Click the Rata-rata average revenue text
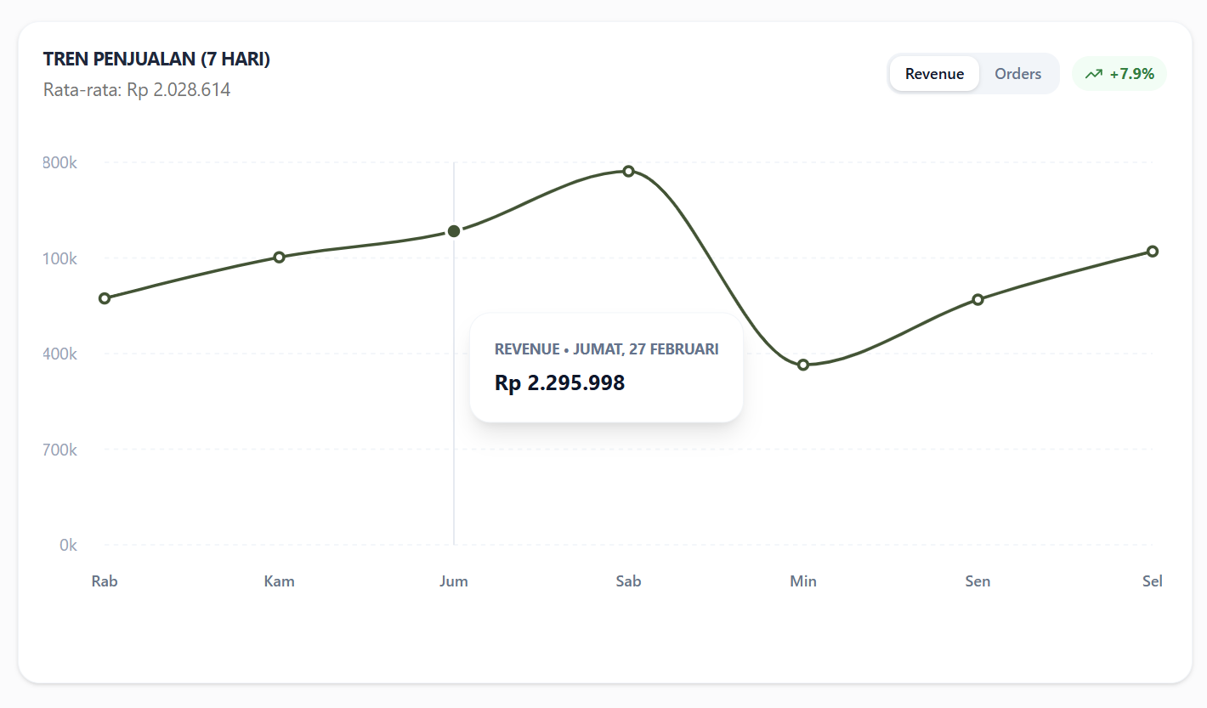The width and height of the screenshot is (1207, 708). (x=137, y=89)
